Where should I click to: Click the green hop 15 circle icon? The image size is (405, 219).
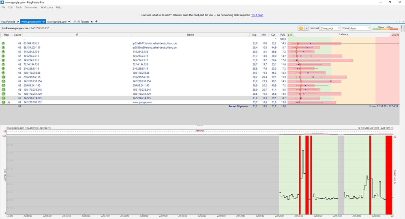pyautogui.click(x=3, y=98)
